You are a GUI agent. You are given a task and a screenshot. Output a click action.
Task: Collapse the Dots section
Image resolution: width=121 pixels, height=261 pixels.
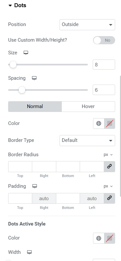click(17, 5)
